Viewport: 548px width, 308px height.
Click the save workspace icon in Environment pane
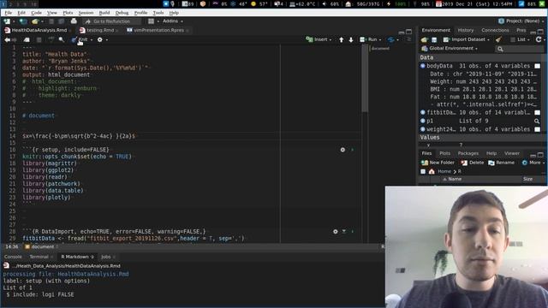[x=434, y=40]
